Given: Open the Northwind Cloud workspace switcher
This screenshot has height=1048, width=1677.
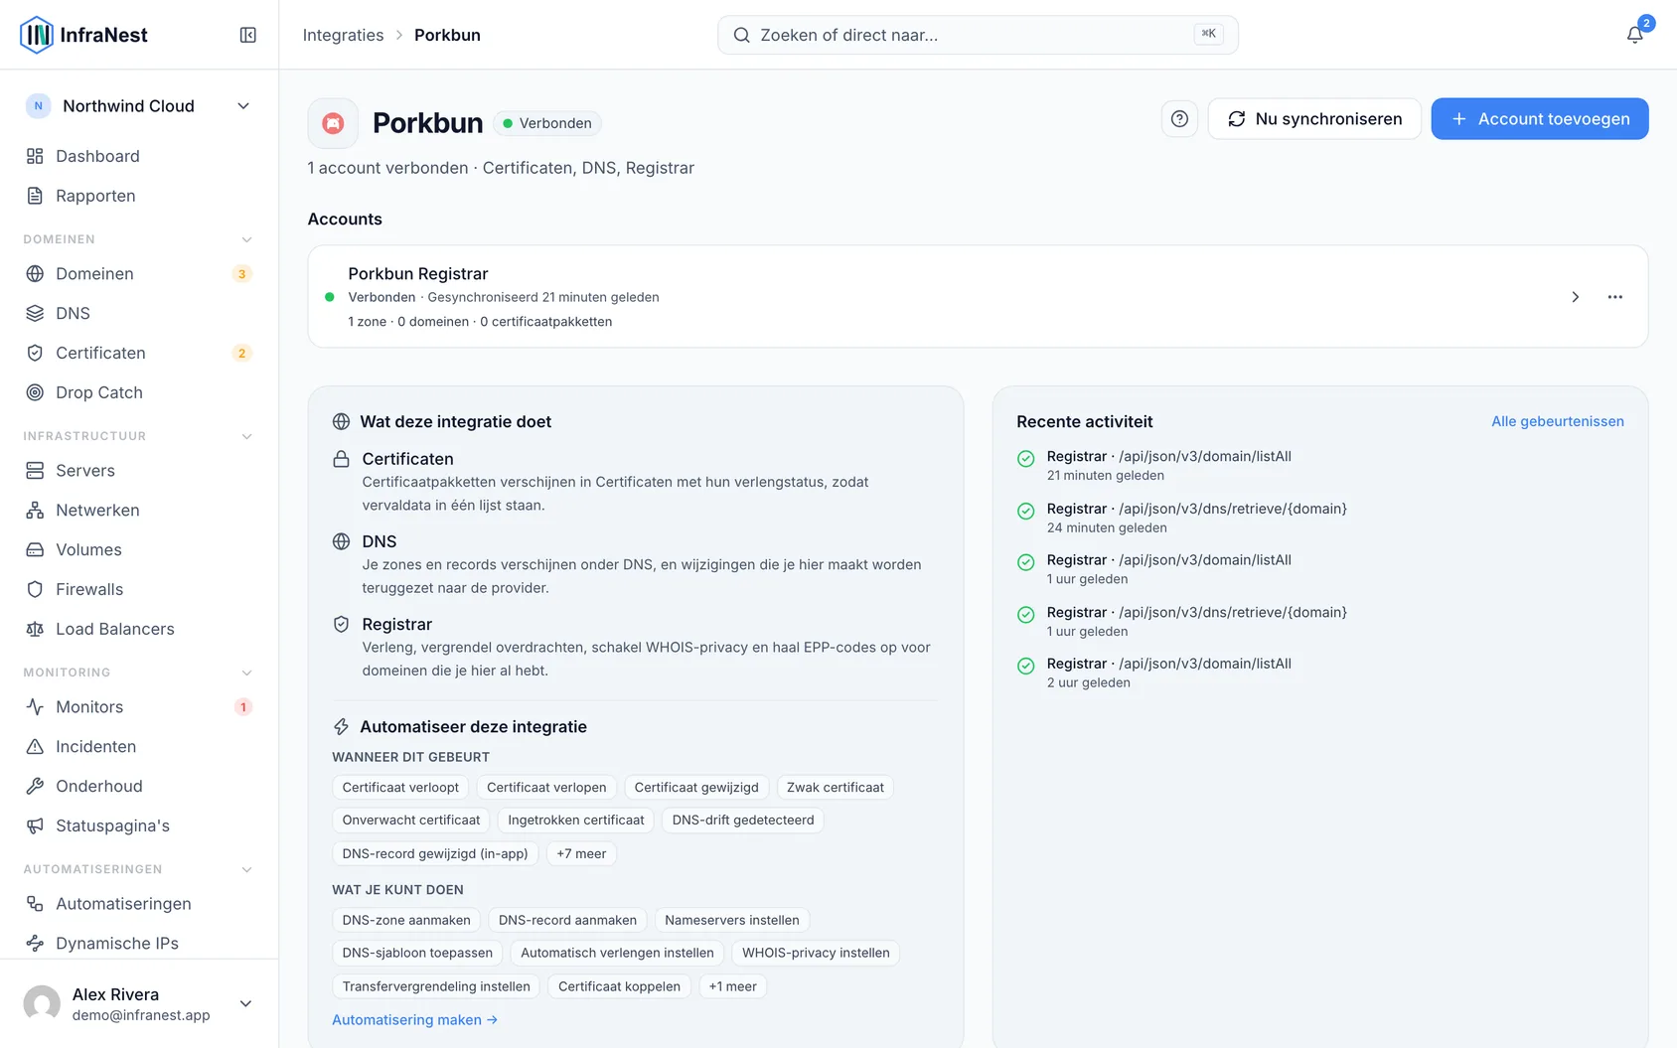Looking at the screenshot, I should coord(139,106).
